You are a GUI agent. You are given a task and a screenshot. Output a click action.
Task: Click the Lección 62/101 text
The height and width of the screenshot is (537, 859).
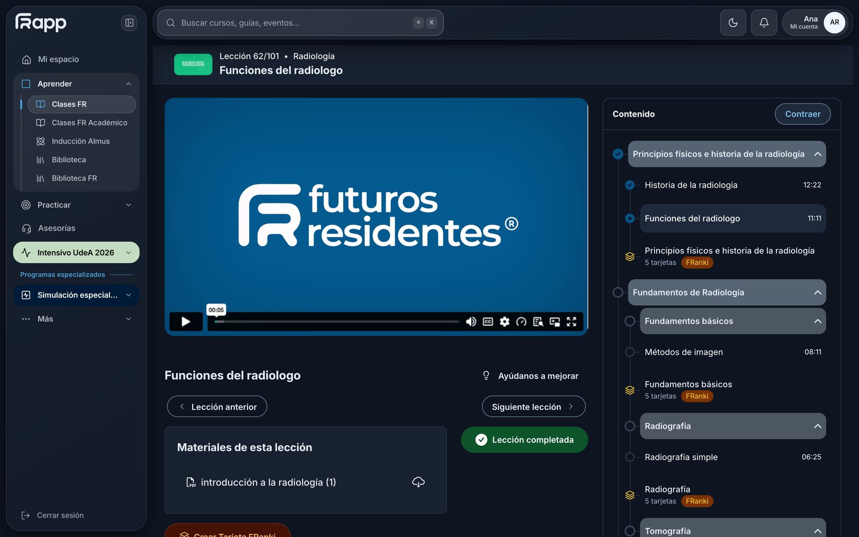[x=249, y=56]
